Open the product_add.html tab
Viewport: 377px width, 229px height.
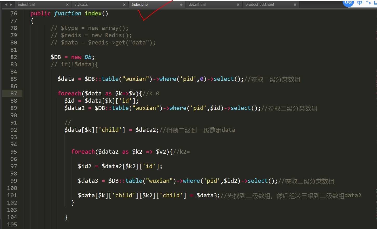coord(260,5)
